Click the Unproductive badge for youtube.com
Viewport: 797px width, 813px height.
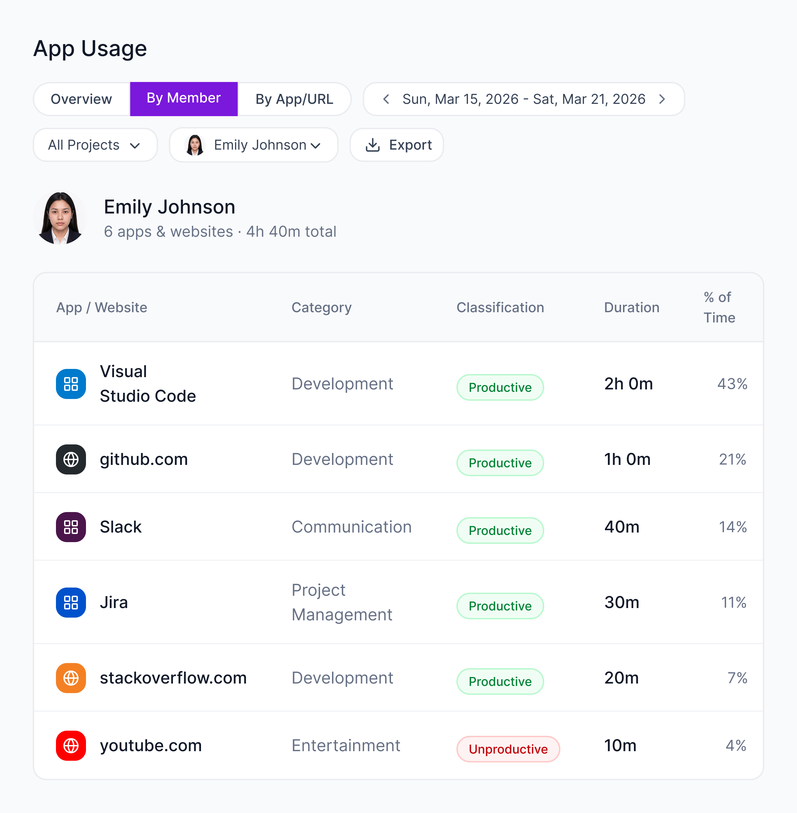[x=508, y=749]
